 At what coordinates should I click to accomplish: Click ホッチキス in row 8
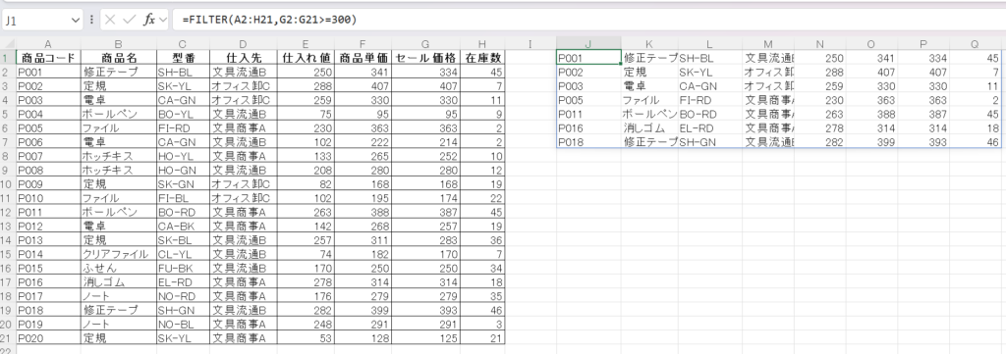(119, 156)
